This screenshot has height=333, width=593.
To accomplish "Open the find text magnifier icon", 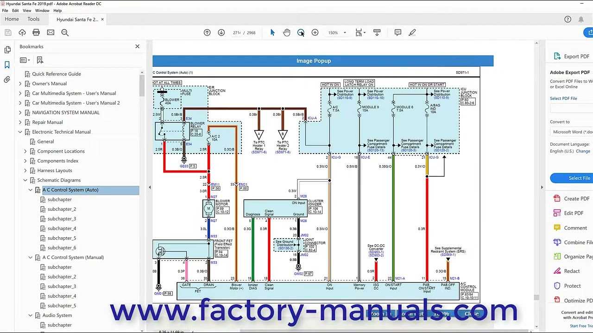I will [65, 32].
